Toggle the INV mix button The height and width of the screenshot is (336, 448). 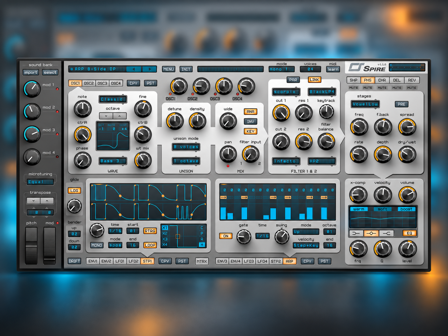[x=250, y=122]
